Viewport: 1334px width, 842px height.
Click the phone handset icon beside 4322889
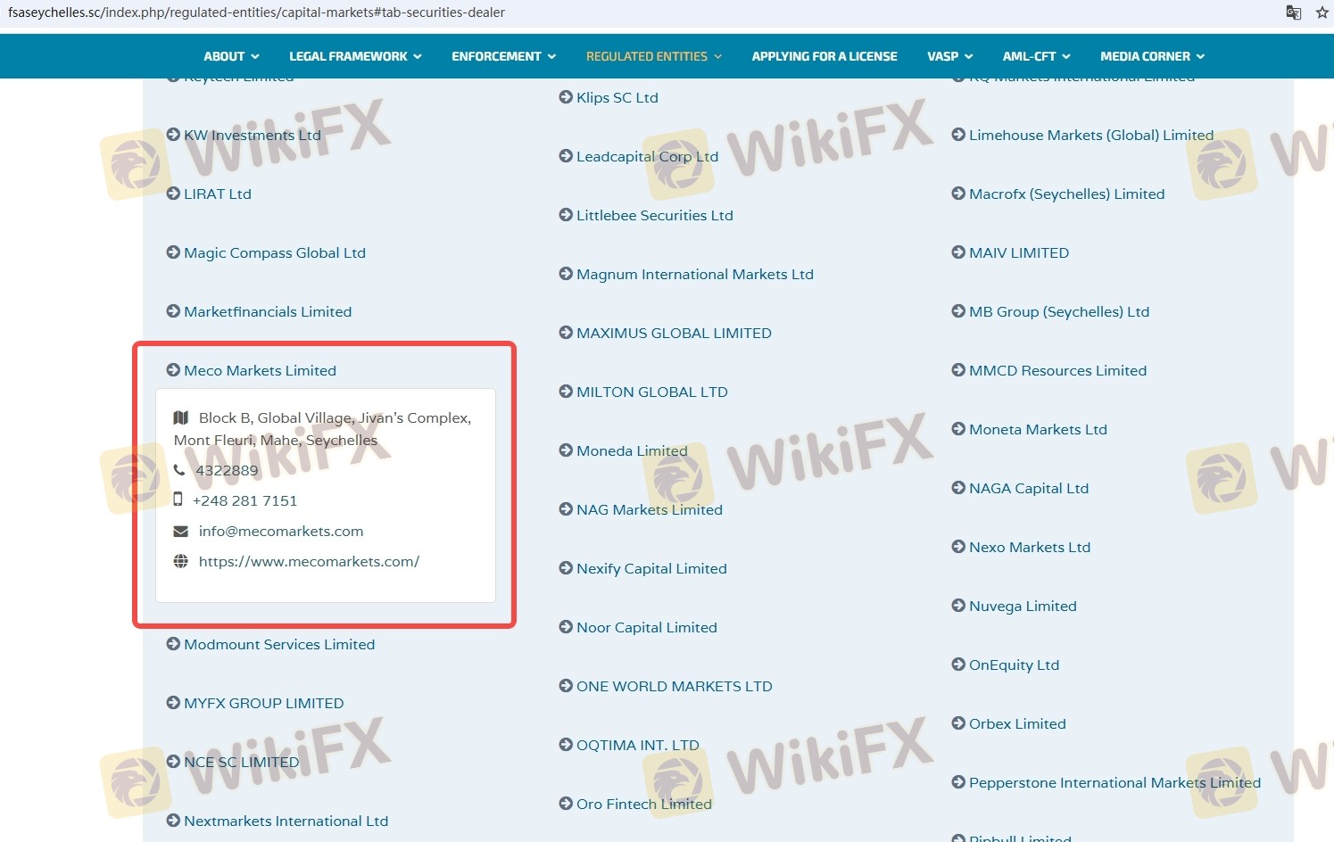point(179,470)
